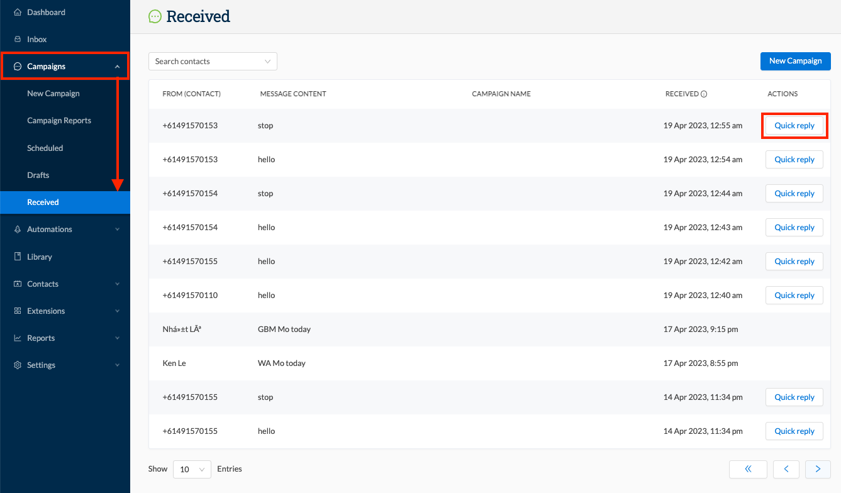Click the Inbox tray icon
Viewport: 841px width, 493px height.
pos(18,40)
